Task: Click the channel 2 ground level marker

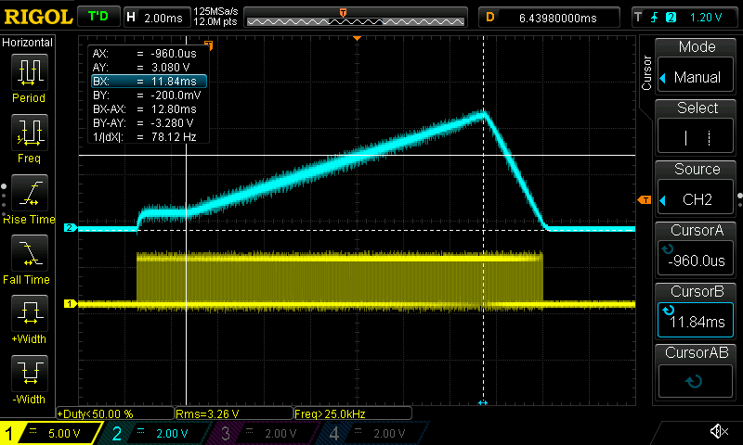Action: click(x=71, y=228)
